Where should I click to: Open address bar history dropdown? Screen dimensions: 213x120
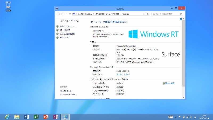click(x=144, y=14)
